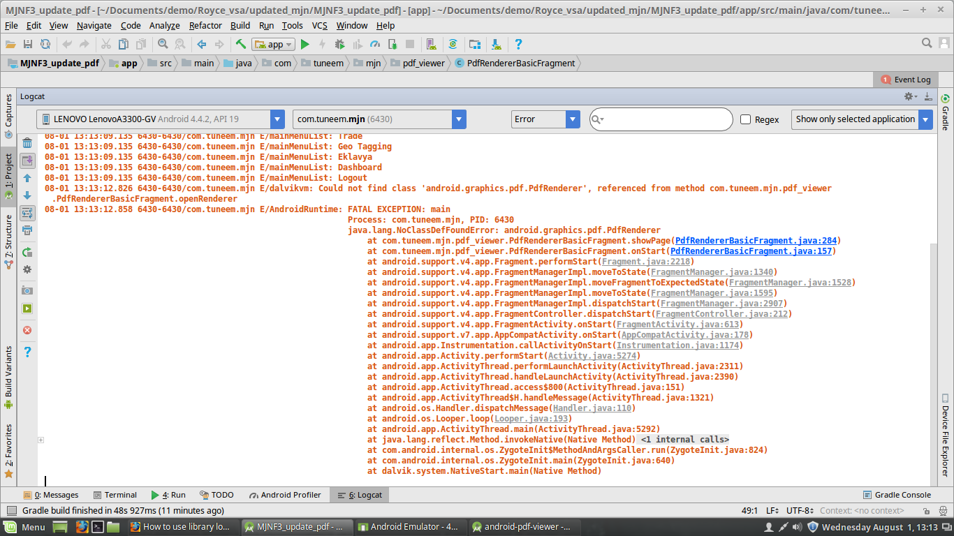Expand the folded internal calls line

tap(41, 440)
